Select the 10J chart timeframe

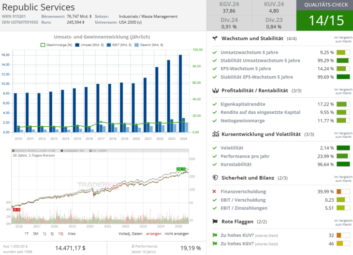point(60,234)
